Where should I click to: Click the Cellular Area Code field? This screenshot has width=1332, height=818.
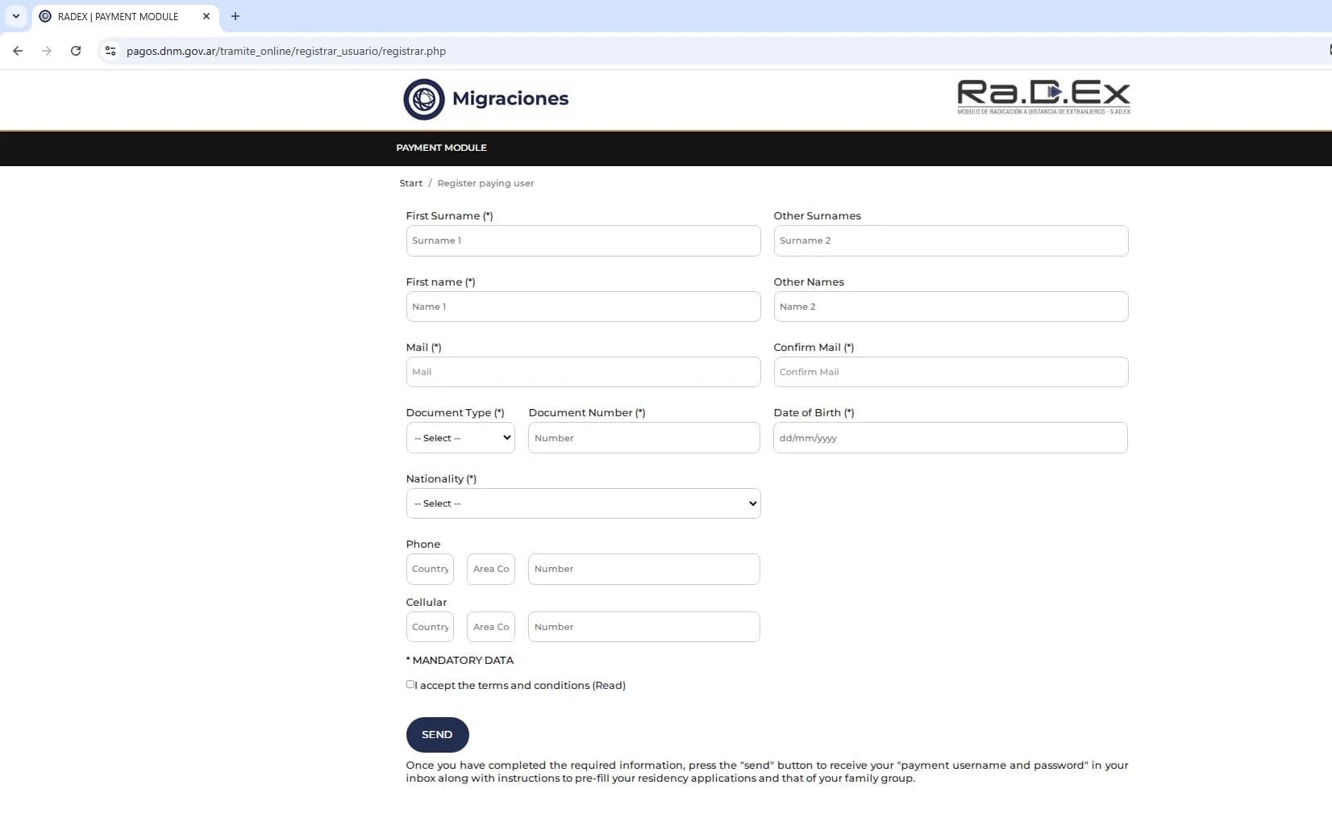click(490, 627)
